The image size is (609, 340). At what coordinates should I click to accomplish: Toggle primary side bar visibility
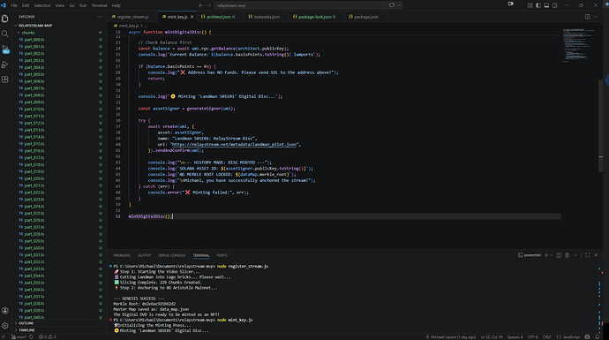(x=538, y=5)
